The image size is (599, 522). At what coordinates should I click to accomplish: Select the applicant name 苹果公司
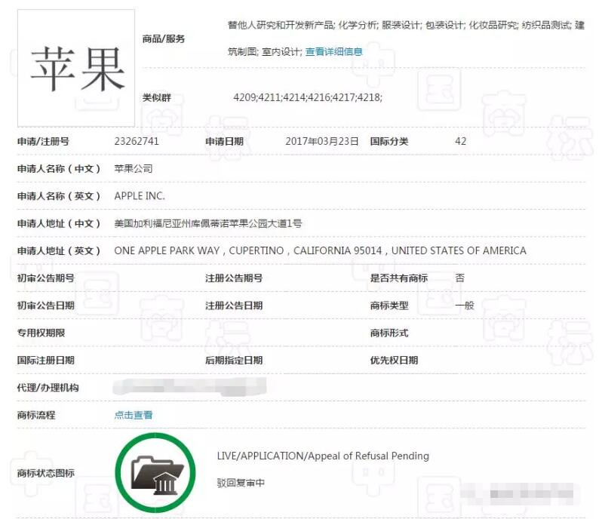pyautogui.click(x=134, y=168)
